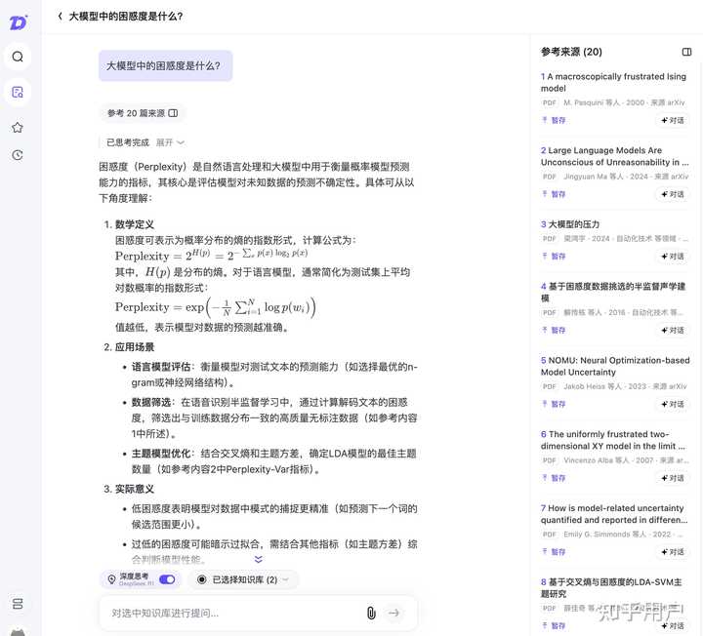
Task: Click the heading 2. 应用场景
Action: [129, 347]
